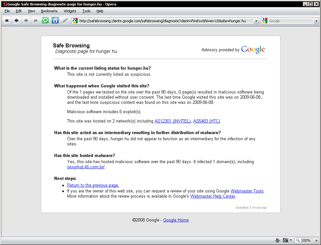Click the 'intermediary resulting in further distribution' heading
Viewport: 321px width, 245px height.
tap(137, 133)
